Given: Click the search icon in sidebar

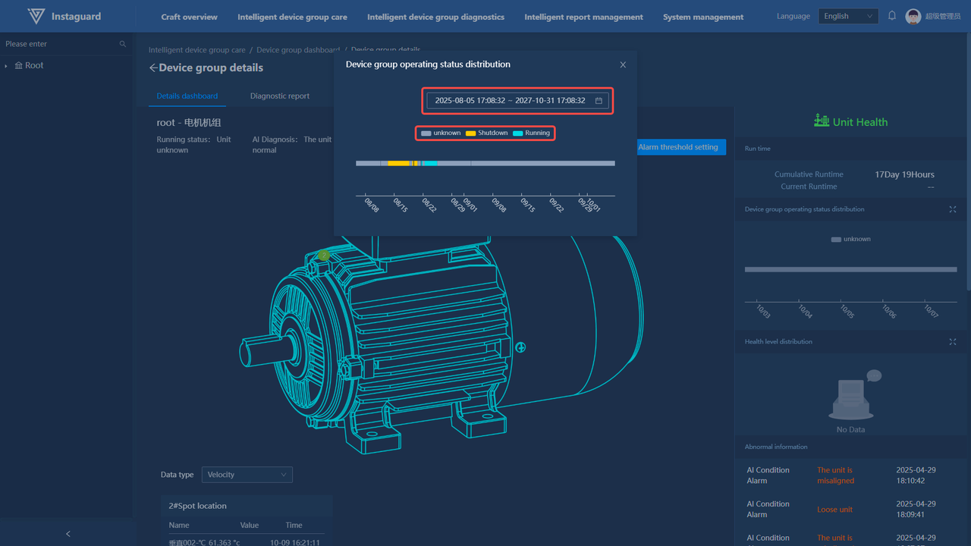Looking at the screenshot, I should click(x=123, y=44).
